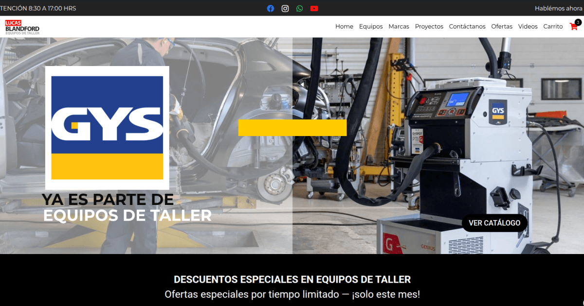Open the Videos page

[528, 27]
